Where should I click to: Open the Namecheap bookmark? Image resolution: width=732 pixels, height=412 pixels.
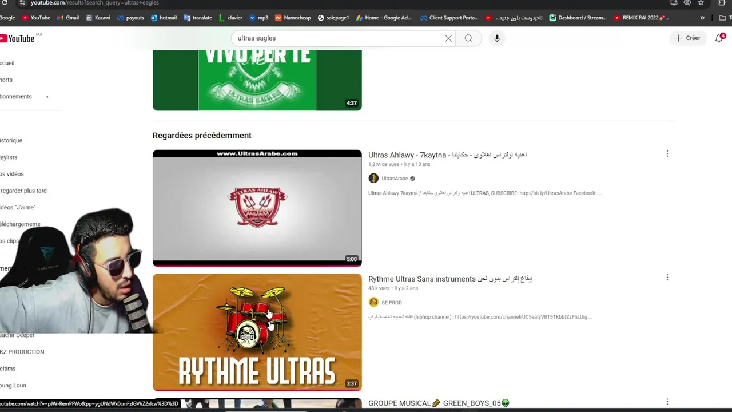tap(293, 18)
